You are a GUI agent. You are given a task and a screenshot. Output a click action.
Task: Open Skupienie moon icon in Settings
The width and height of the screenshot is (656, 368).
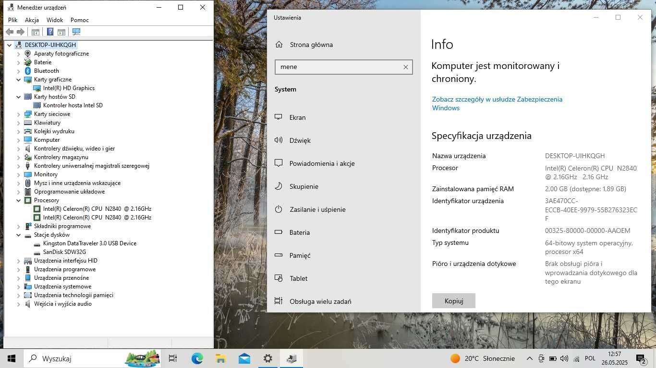pos(279,186)
